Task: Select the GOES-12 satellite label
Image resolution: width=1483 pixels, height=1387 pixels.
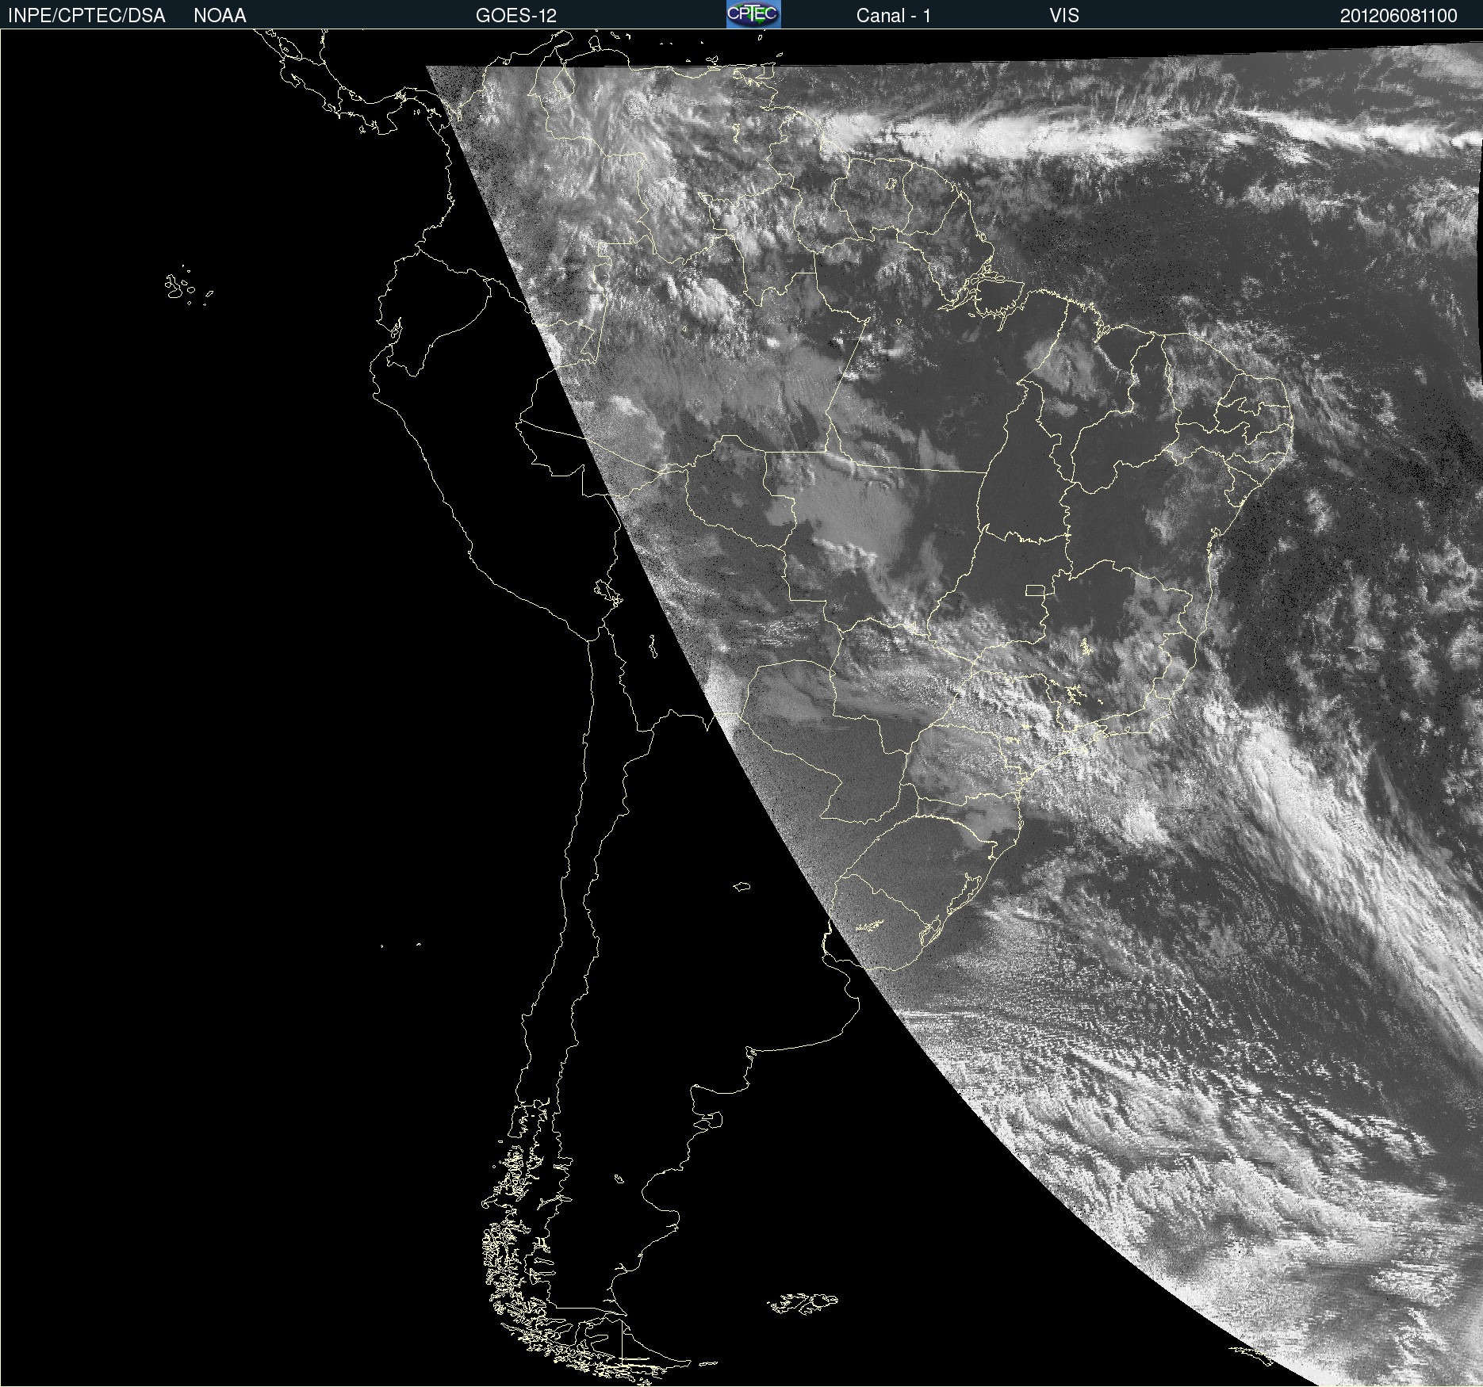Action: pos(516,16)
